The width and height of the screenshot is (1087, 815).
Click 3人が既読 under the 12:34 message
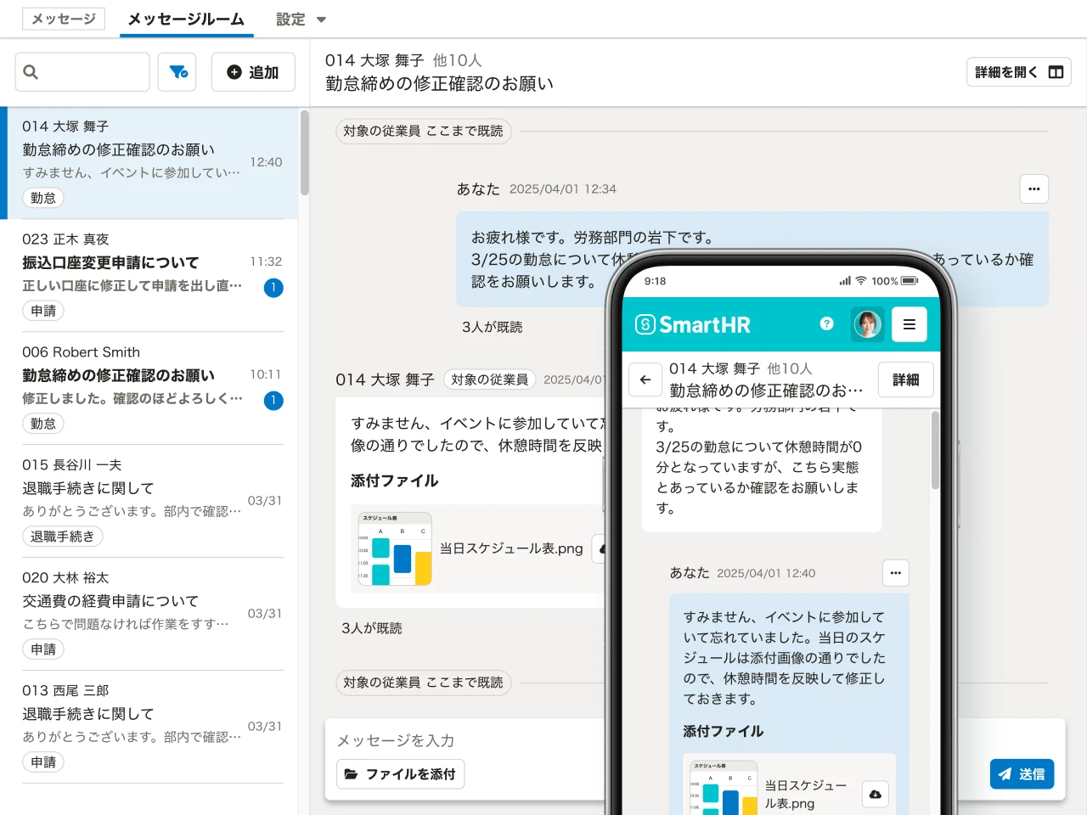(x=493, y=327)
